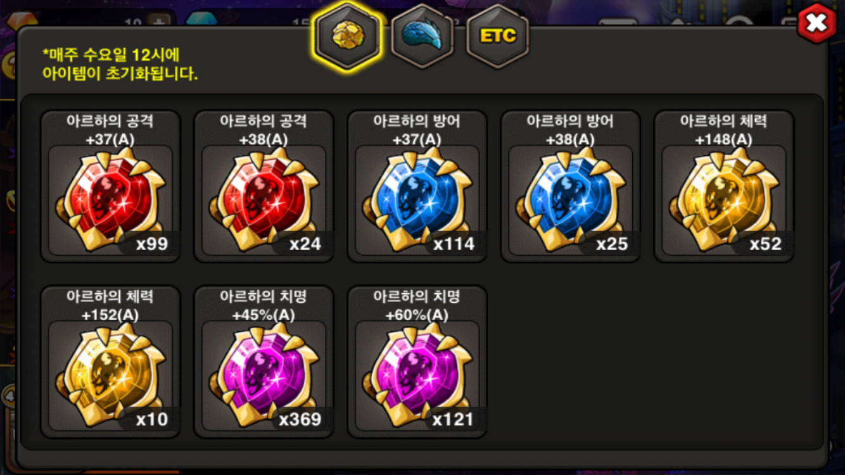Viewport: 845px width, 475px height.
Task: Choose blue 아르하의 방어 +38(A) jewel
Action: 570,186
